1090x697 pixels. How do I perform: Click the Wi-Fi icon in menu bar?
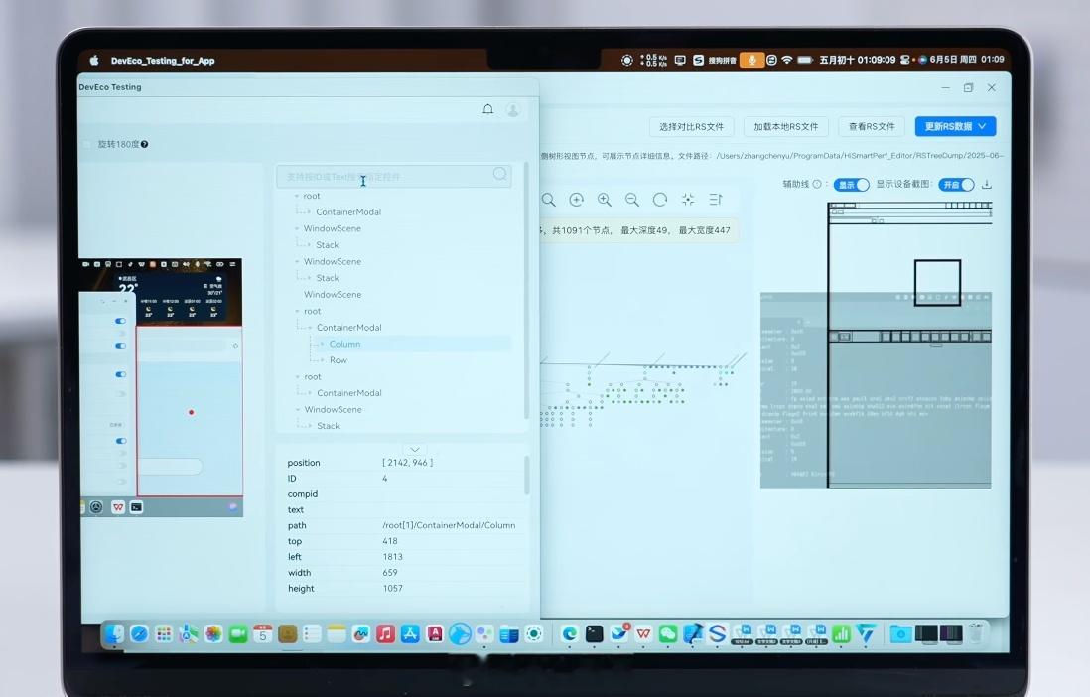pos(787,60)
